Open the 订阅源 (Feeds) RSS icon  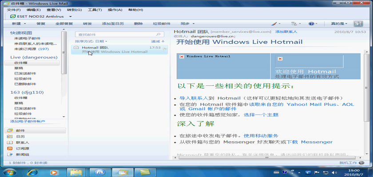[x=10, y=149]
